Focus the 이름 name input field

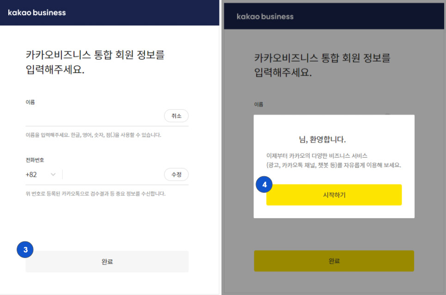(92, 116)
